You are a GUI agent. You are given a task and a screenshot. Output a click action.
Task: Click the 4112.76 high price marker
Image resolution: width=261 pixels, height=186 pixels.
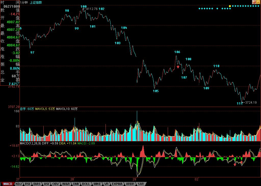92,9
